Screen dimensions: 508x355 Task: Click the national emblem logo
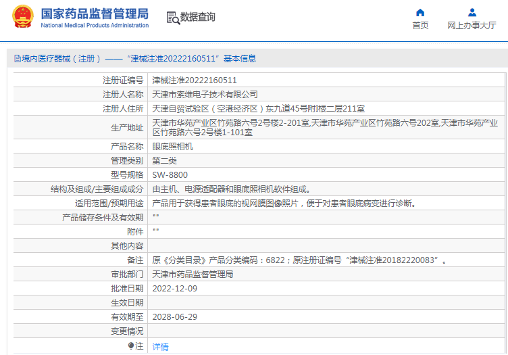coord(22,18)
